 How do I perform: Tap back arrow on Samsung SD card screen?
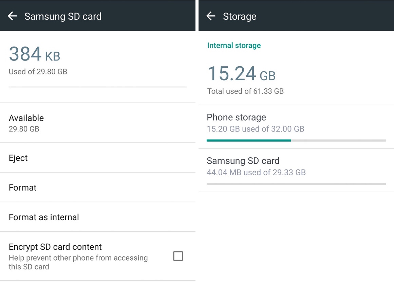click(x=12, y=16)
